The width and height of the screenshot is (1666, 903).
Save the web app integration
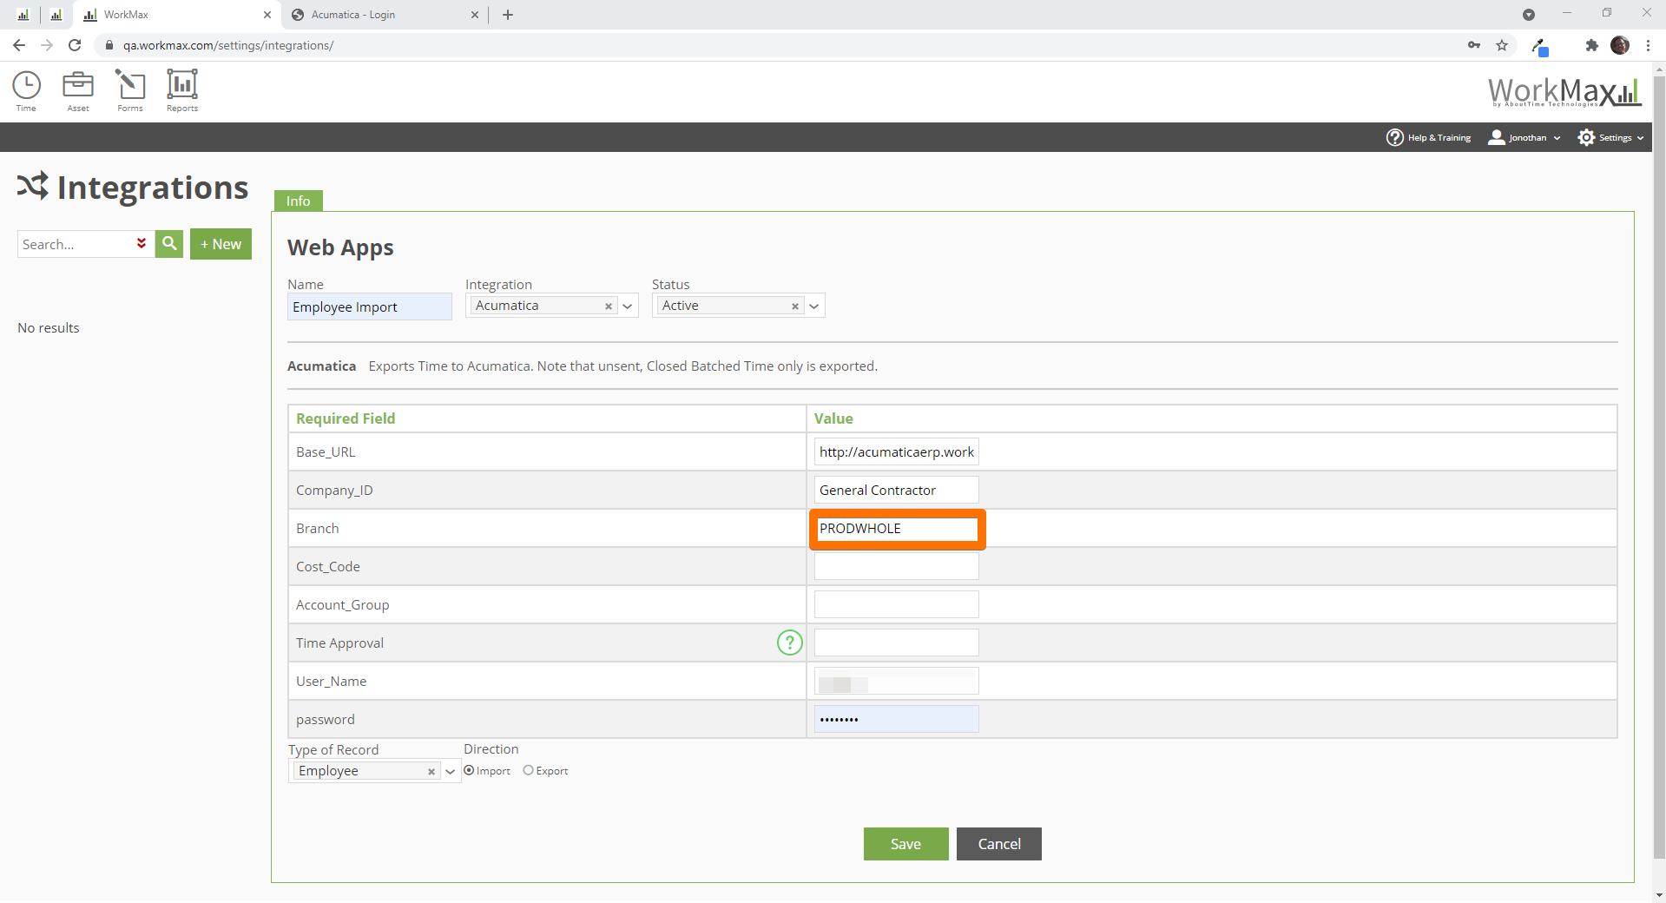click(905, 844)
